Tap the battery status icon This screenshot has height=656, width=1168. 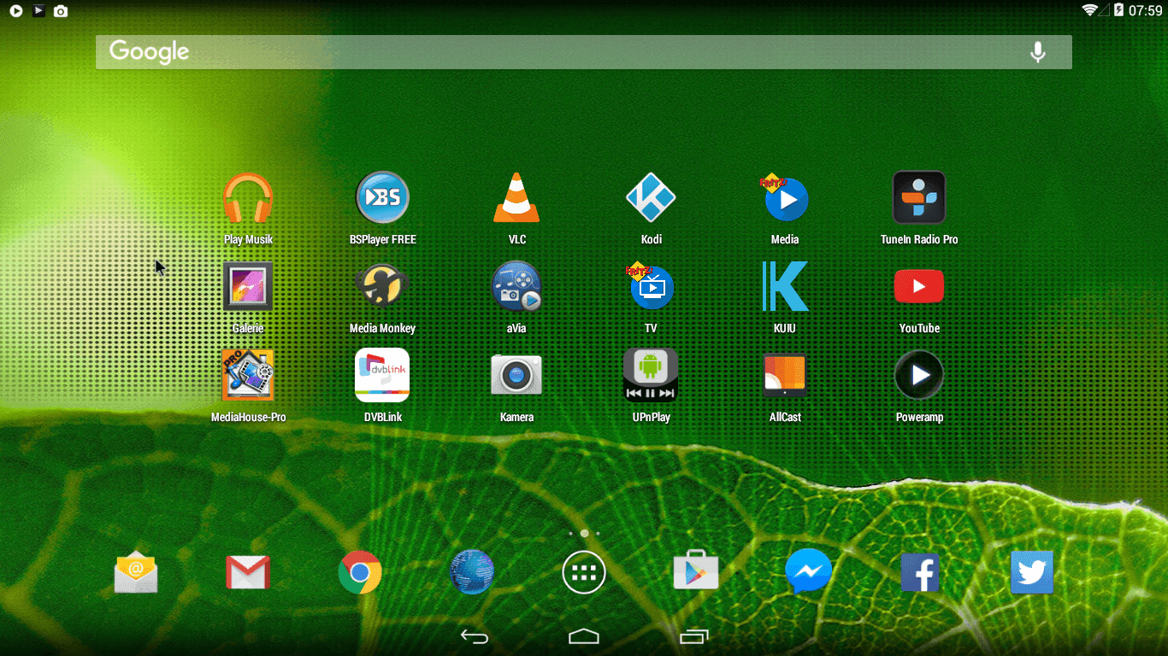point(1118,10)
